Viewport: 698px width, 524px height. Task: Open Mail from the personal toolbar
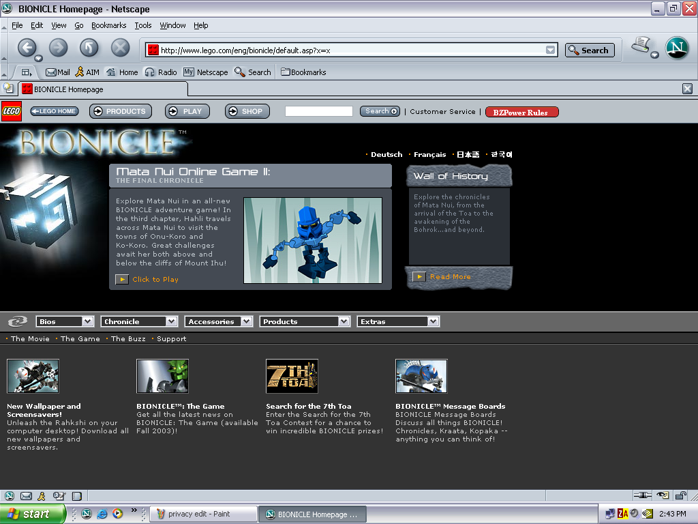tap(57, 72)
